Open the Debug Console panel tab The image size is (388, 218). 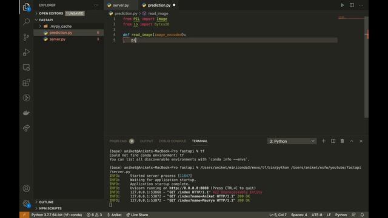(x=172, y=141)
